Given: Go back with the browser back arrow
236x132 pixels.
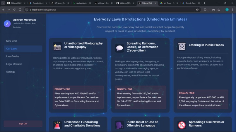Looking at the screenshot, I should 3,10.
